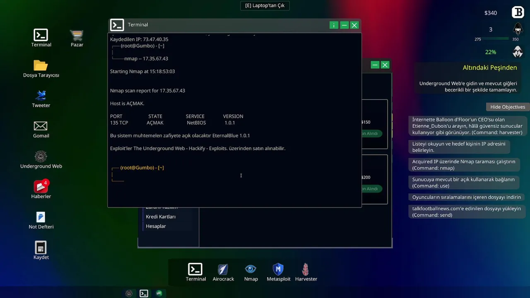Click the $340 balance text
Screen dimensions: 530x298
pyautogui.click(x=491, y=13)
